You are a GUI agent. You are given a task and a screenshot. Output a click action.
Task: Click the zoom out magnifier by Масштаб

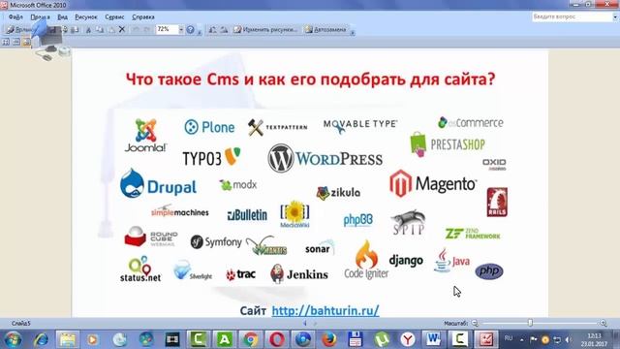click(475, 323)
